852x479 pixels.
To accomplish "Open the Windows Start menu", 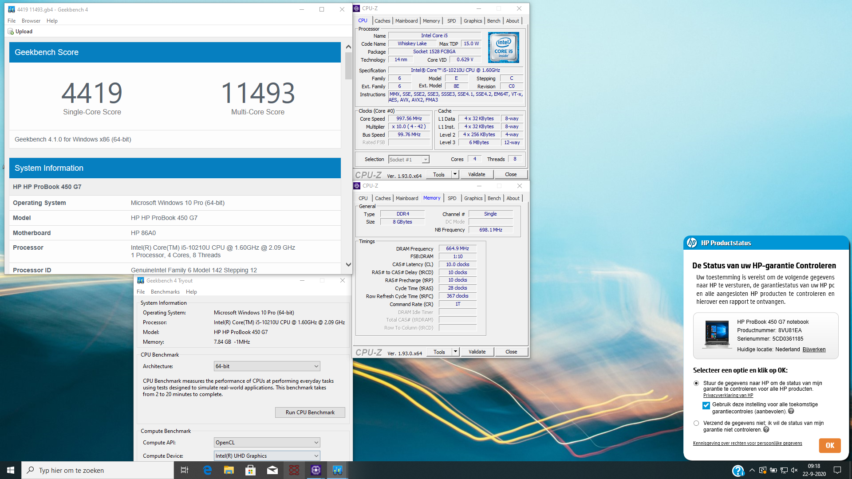I will point(11,470).
